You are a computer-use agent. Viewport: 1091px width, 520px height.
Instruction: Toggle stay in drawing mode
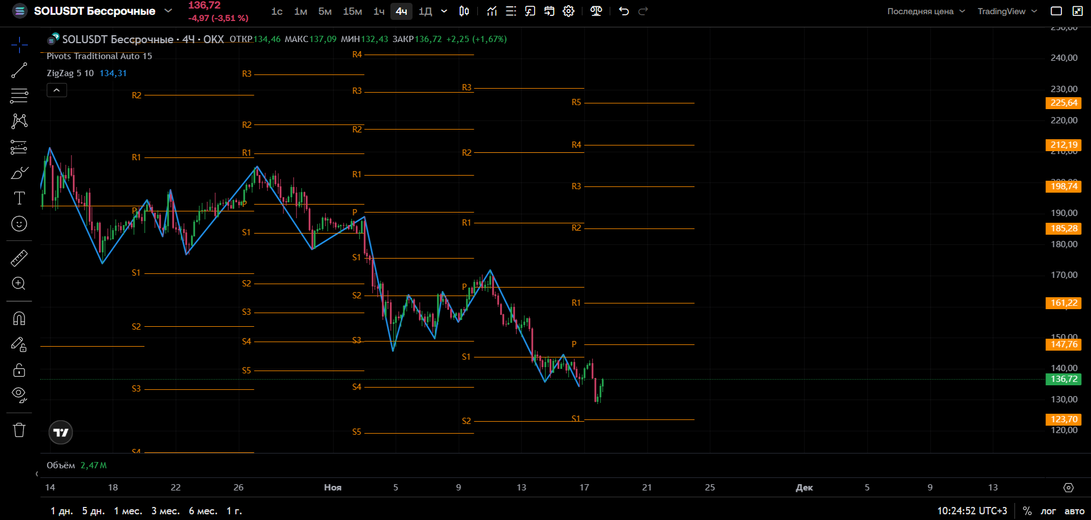coord(19,344)
